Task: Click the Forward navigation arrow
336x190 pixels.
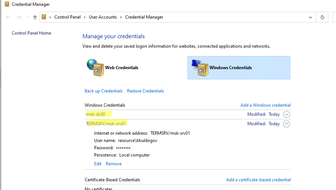Action: coord(19,17)
